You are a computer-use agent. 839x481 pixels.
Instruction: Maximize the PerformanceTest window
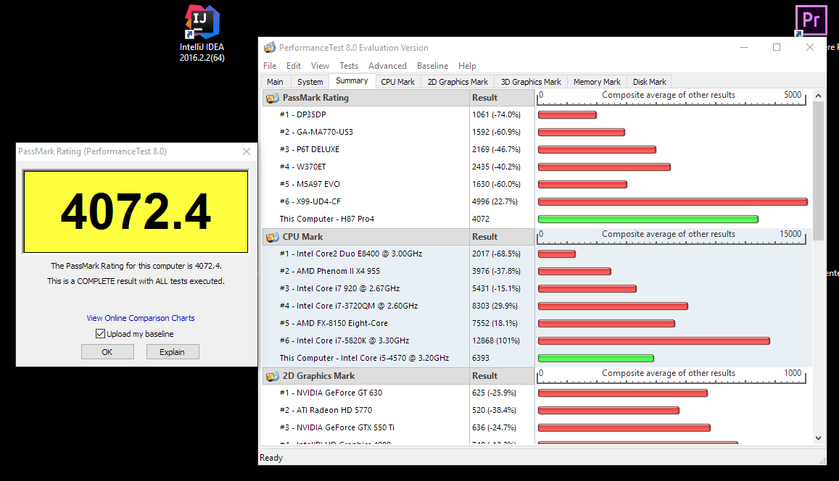click(x=777, y=47)
